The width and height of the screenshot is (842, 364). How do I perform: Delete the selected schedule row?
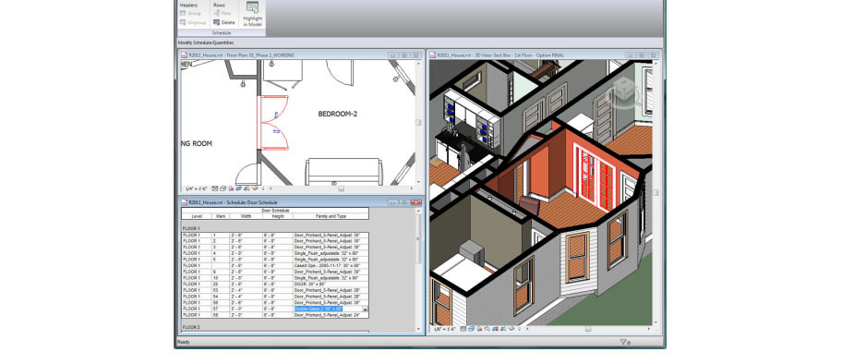224,22
